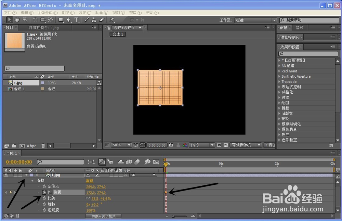Open the 效果 menu

click(x=84, y=12)
